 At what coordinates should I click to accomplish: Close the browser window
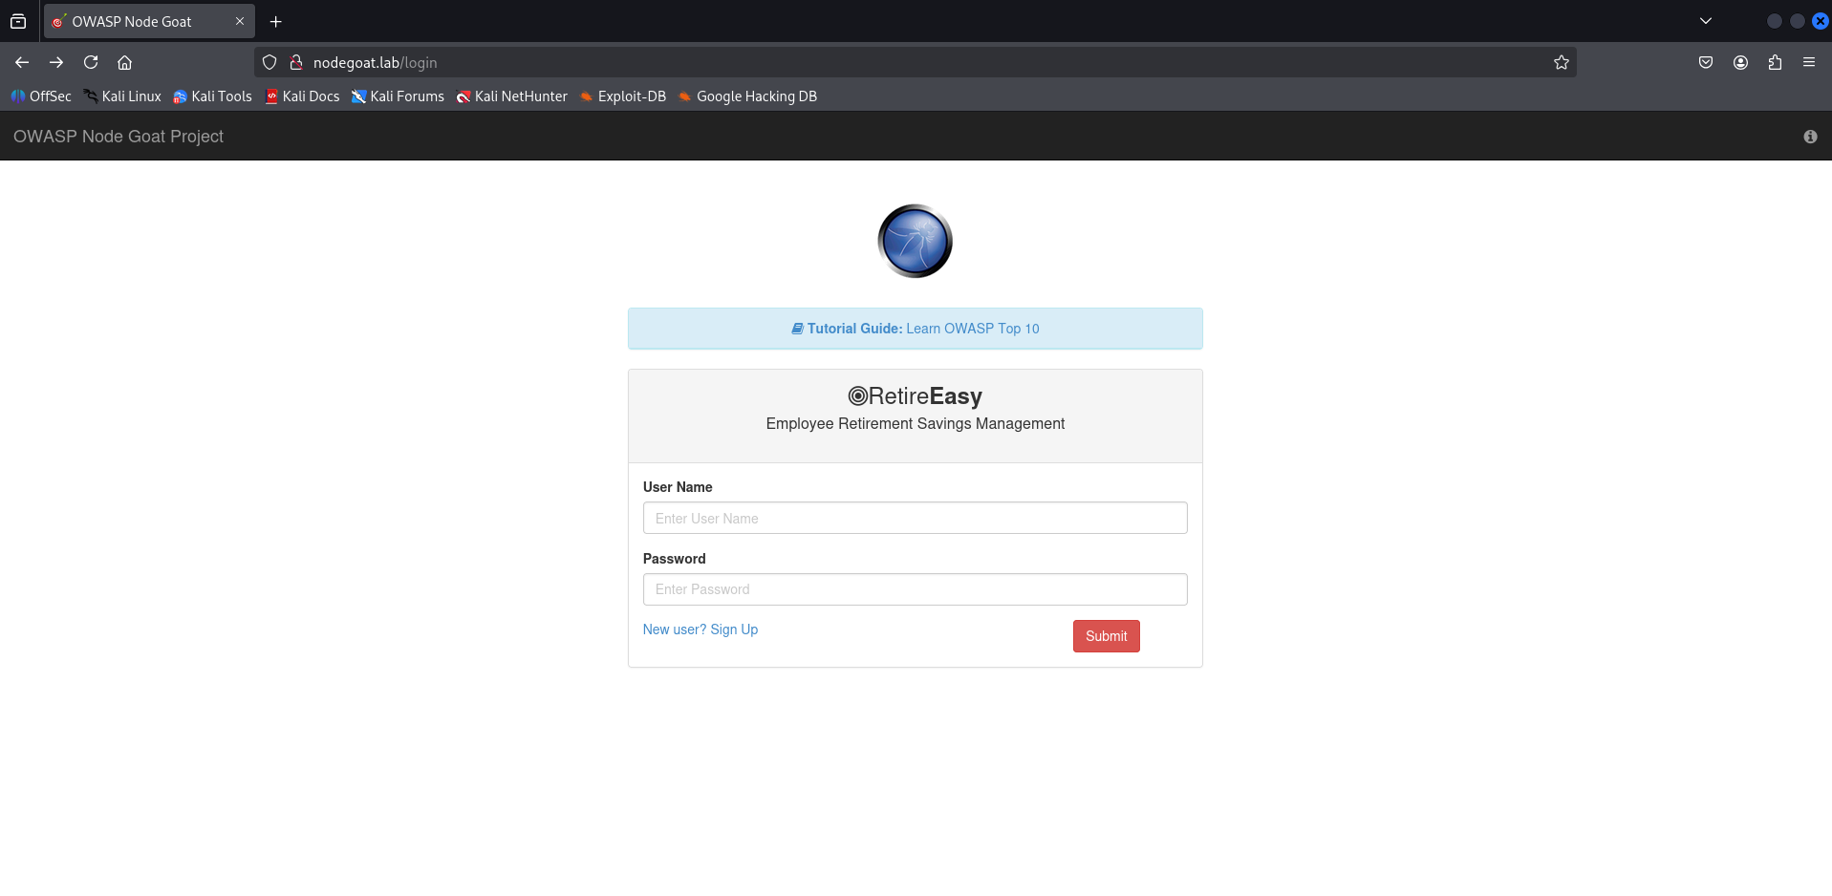click(1821, 21)
